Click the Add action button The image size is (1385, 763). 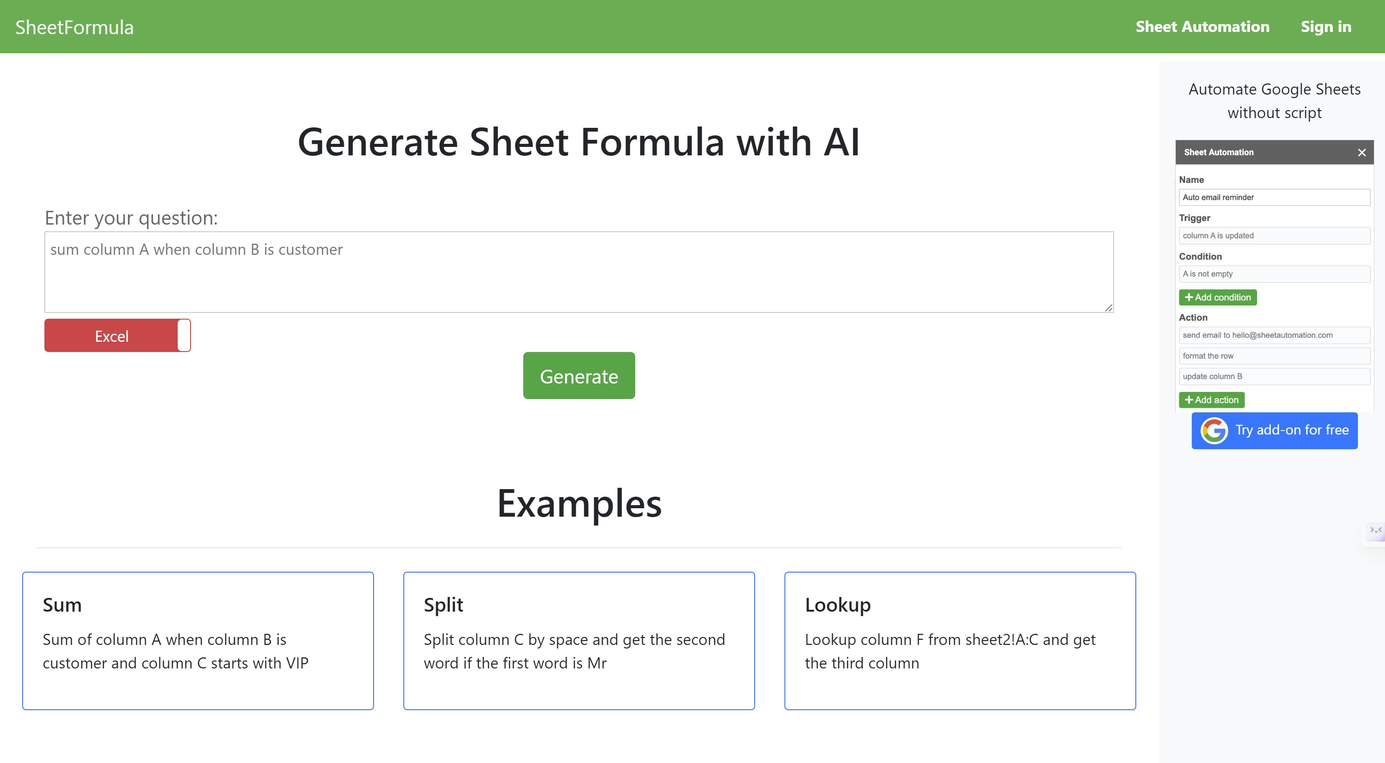[1211, 400]
